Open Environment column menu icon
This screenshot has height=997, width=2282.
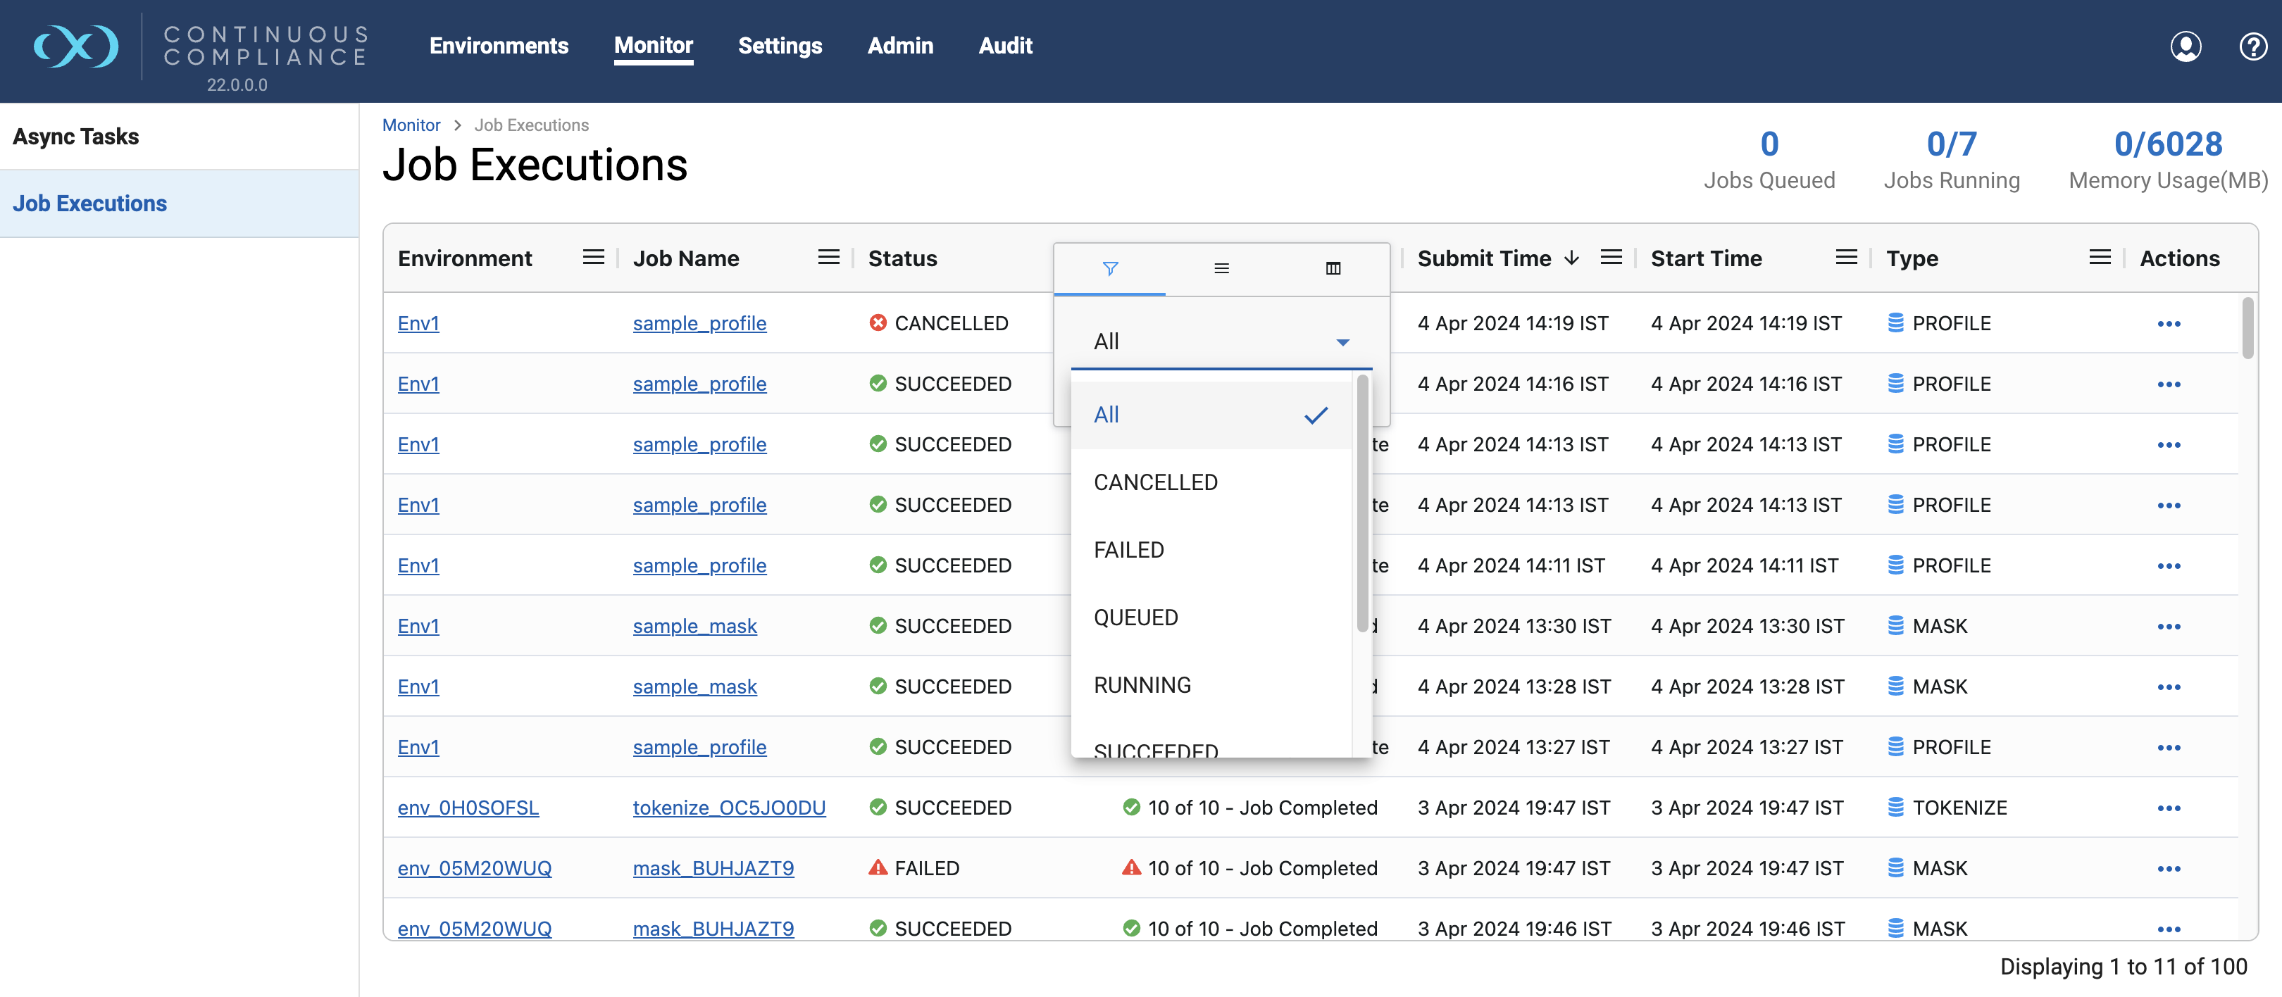[x=592, y=258]
